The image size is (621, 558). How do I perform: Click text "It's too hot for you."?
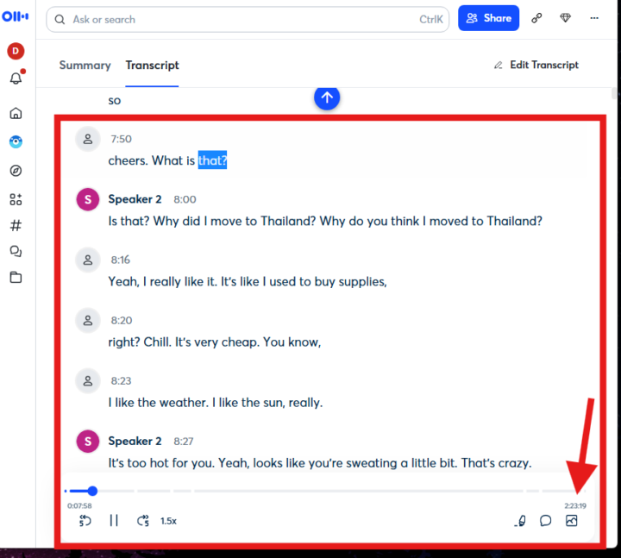[161, 463]
